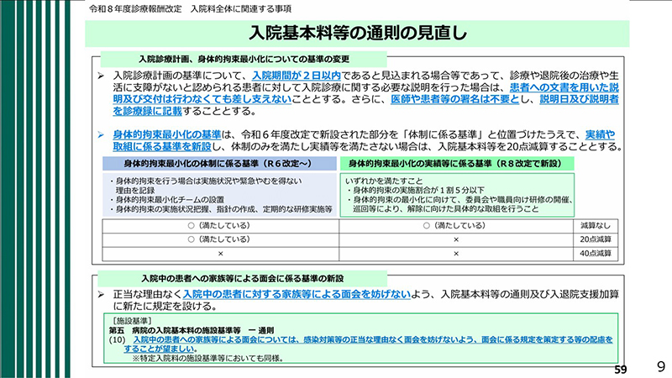
Task: Follow the underlined 身体的拘束最小化の基準 link
Action: (x=165, y=134)
